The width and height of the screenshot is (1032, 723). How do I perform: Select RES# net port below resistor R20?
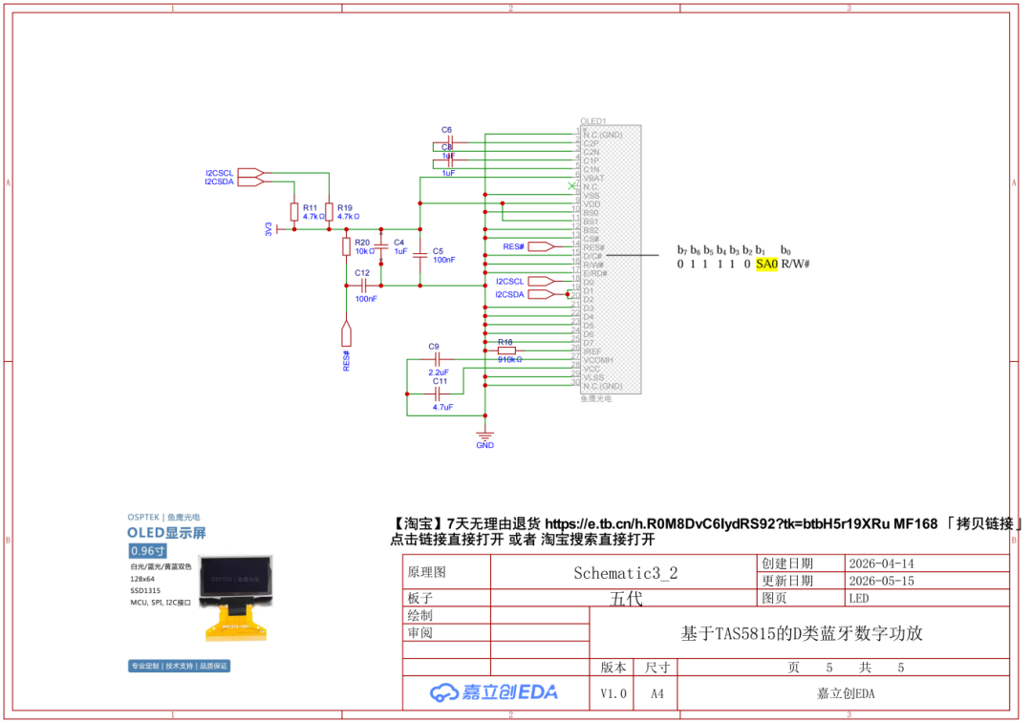pyautogui.click(x=346, y=333)
